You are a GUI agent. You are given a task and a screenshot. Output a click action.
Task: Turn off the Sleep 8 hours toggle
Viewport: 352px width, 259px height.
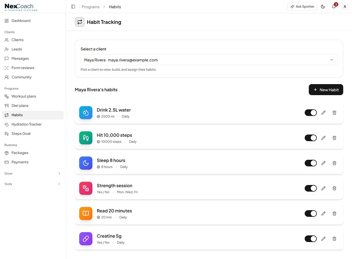311,163
